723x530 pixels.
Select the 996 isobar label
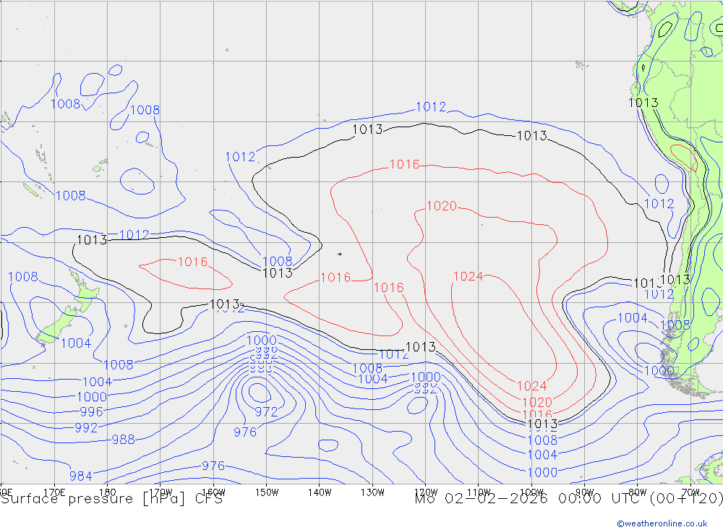click(91, 411)
